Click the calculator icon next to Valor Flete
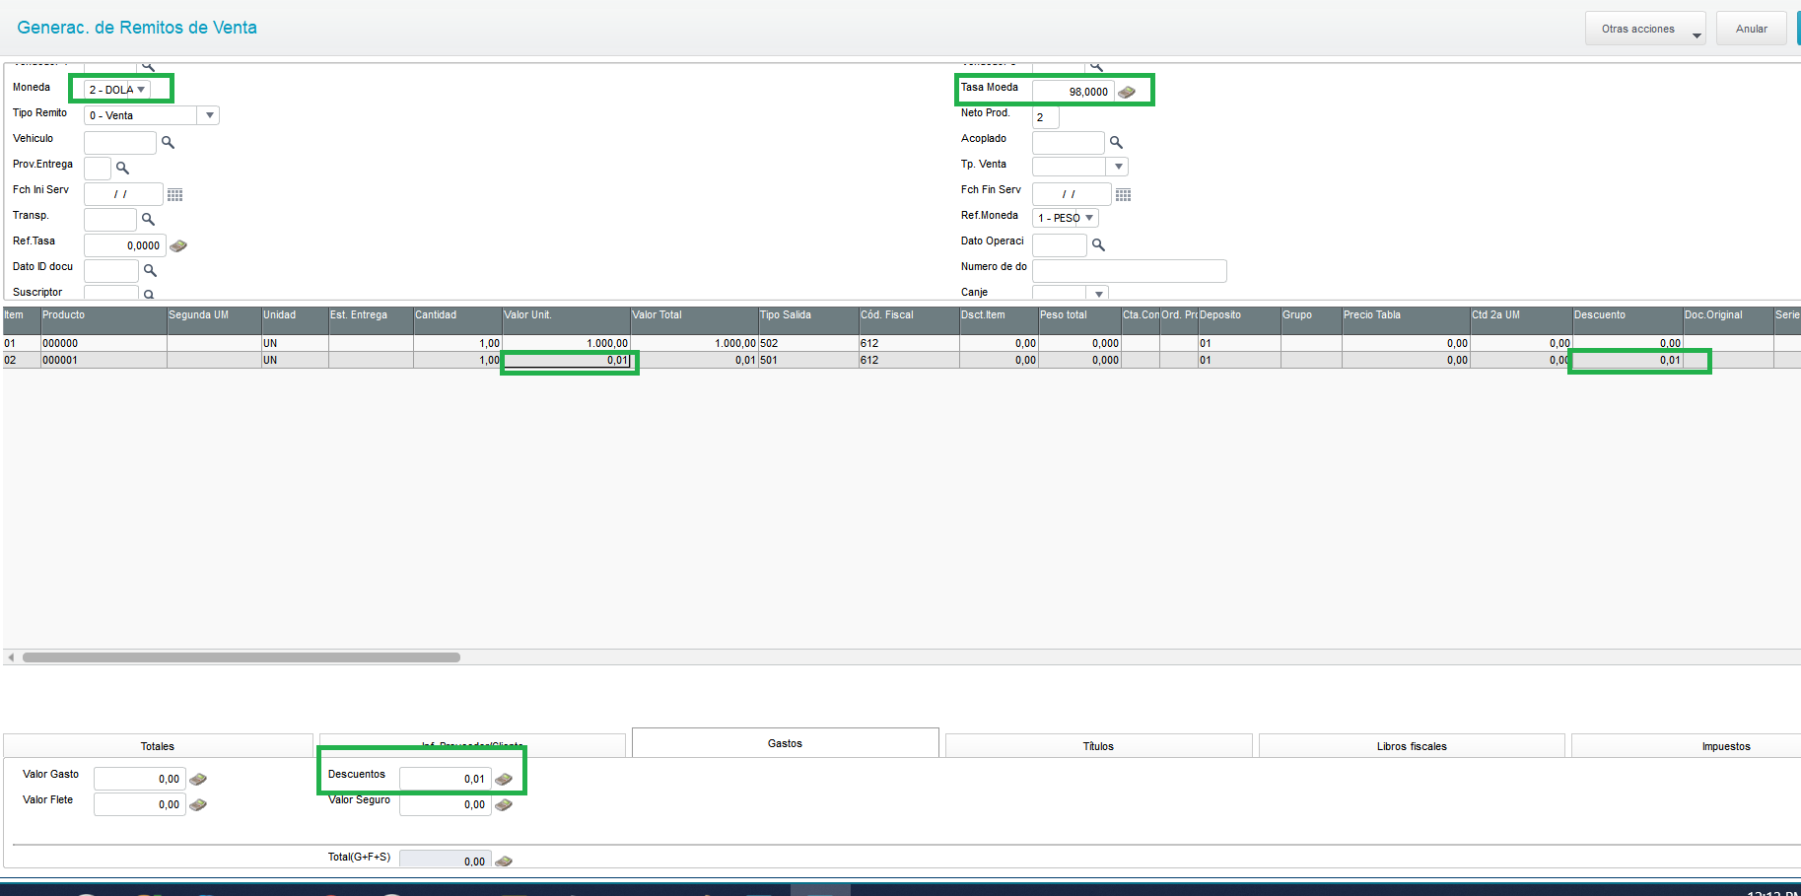Screen dimensions: 1801x896 pos(198,804)
